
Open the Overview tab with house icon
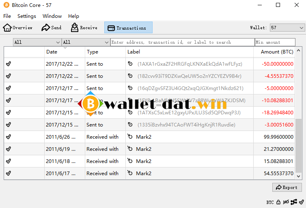click(17, 28)
